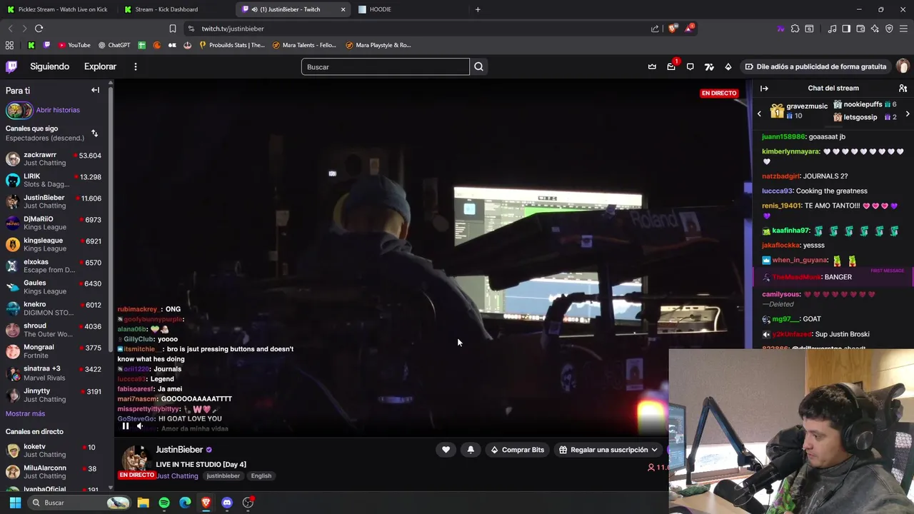Open the user profile avatar menu
Viewport: 914px width, 514px height.
pos(903,66)
